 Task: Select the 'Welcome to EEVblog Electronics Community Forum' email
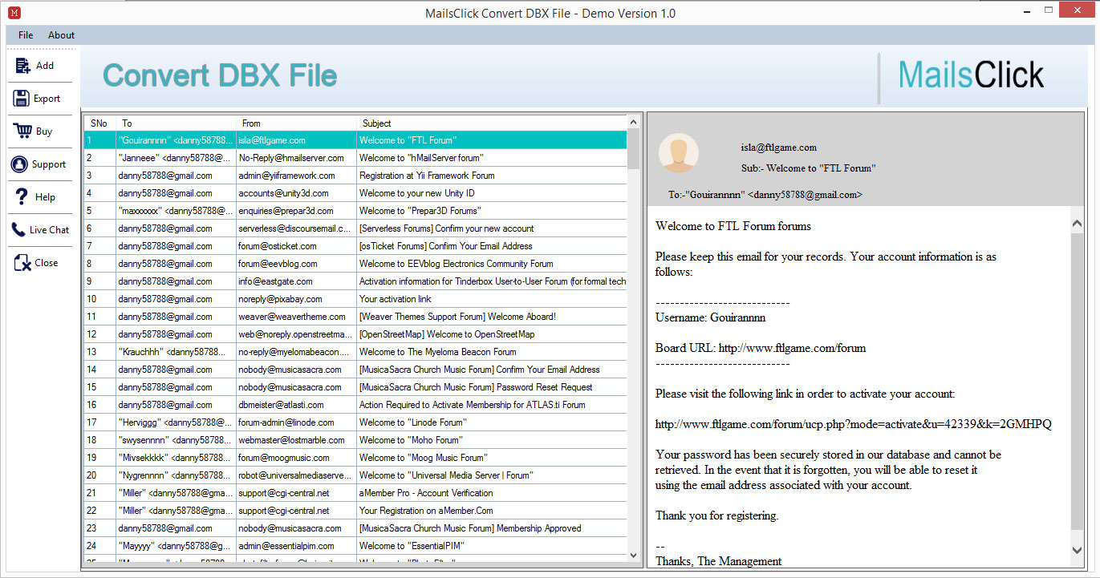355,264
